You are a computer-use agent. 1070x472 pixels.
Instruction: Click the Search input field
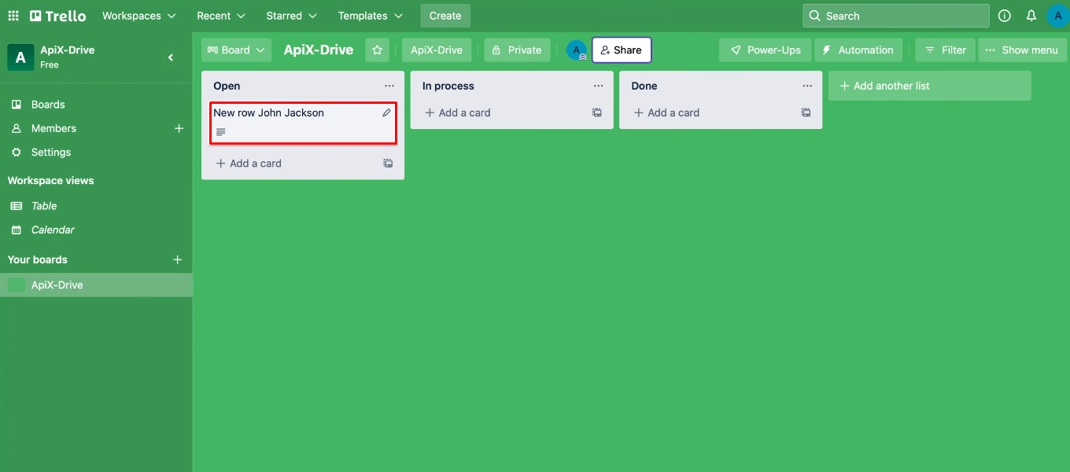point(895,15)
